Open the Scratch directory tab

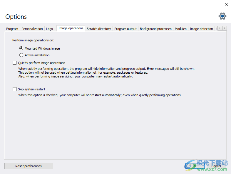99,29
